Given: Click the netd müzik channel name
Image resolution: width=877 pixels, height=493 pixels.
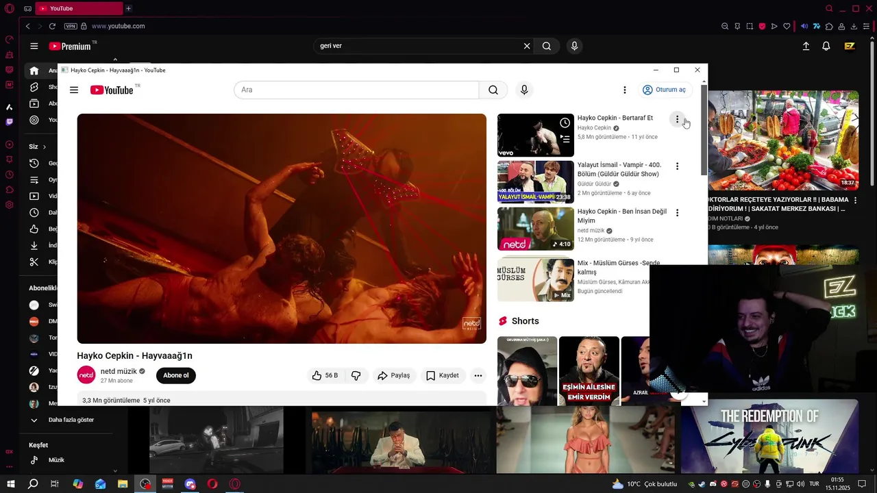Looking at the screenshot, I should click(x=119, y=371).
